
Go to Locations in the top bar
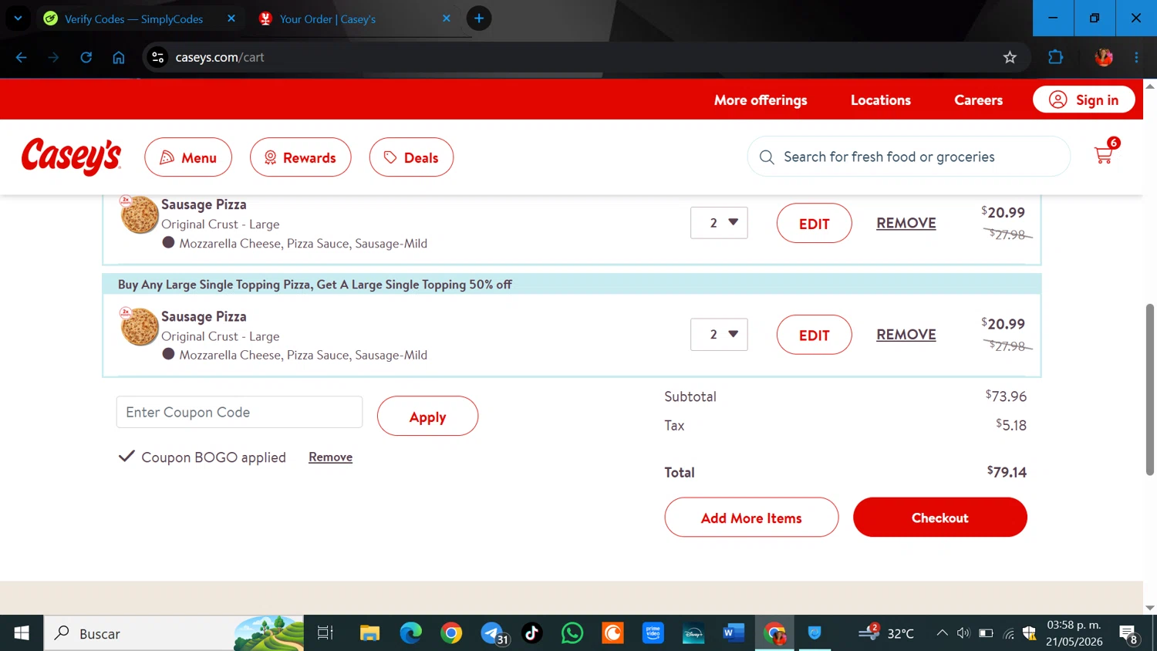(881, 100)
